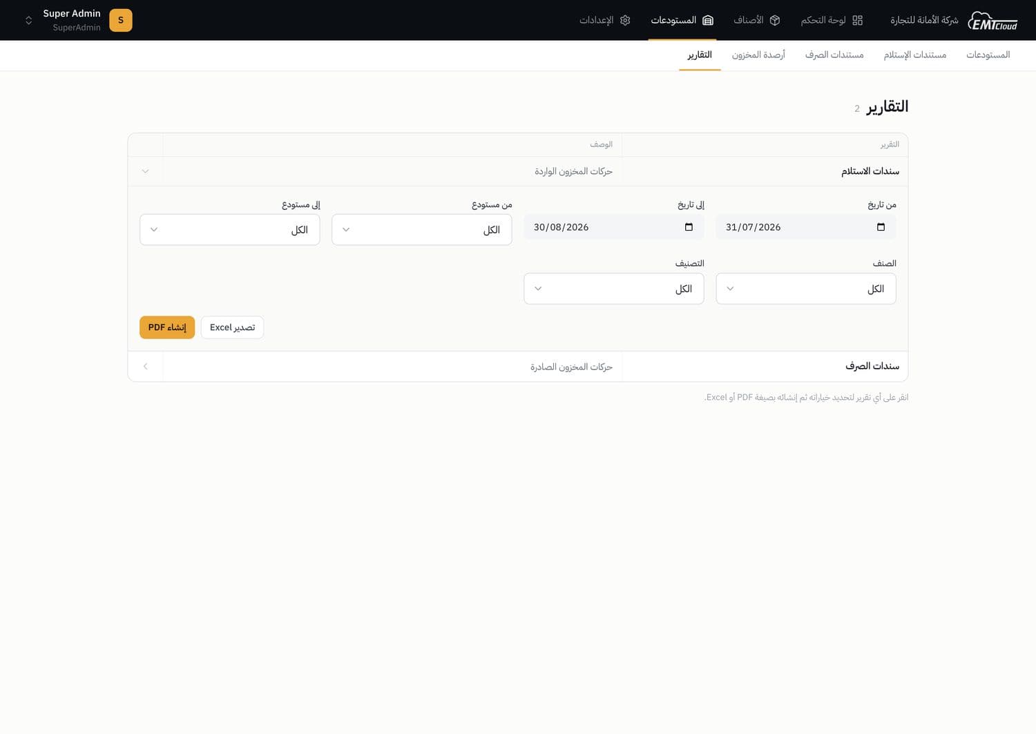This screenshot has width=1036, height=734.
Task: Click the سندات الصرف report title
Action: tap(872, 366)
